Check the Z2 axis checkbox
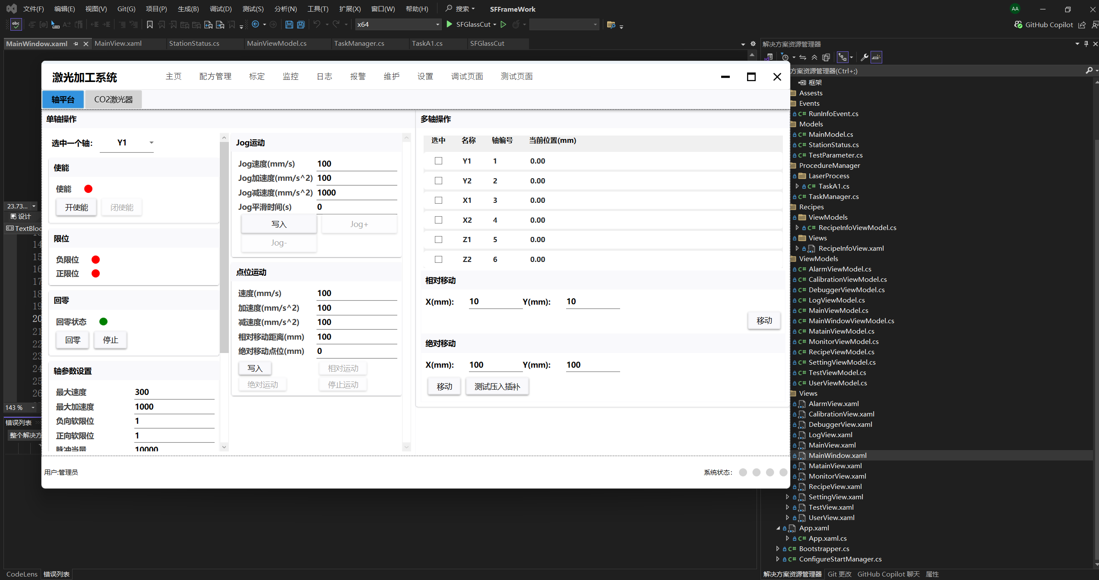Screen dimensions: 1099x580 (x=438, y=259)
